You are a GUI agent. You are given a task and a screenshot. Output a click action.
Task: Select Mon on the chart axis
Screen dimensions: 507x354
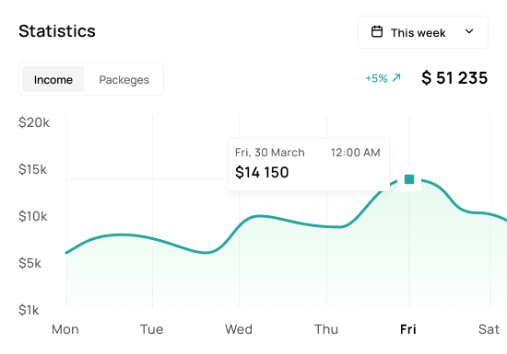[x=65, y=329]
